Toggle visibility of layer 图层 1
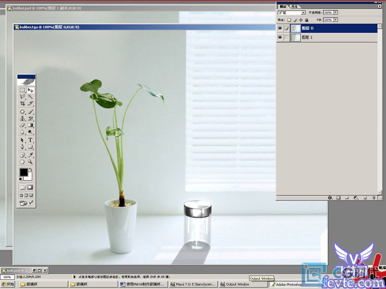 [280, 38]
